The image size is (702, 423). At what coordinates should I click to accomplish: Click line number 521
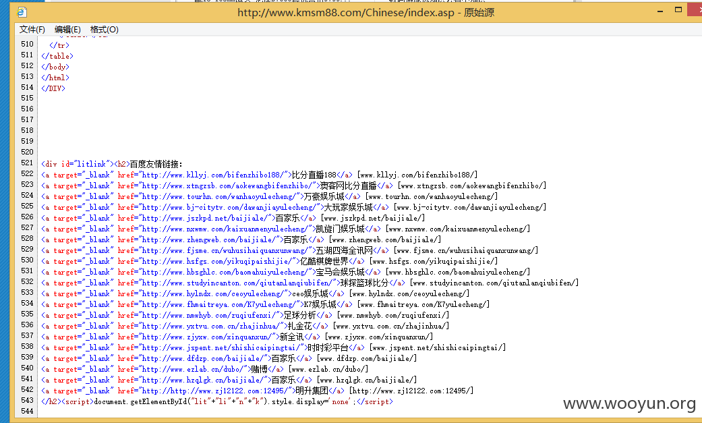[x=27, y=163]
